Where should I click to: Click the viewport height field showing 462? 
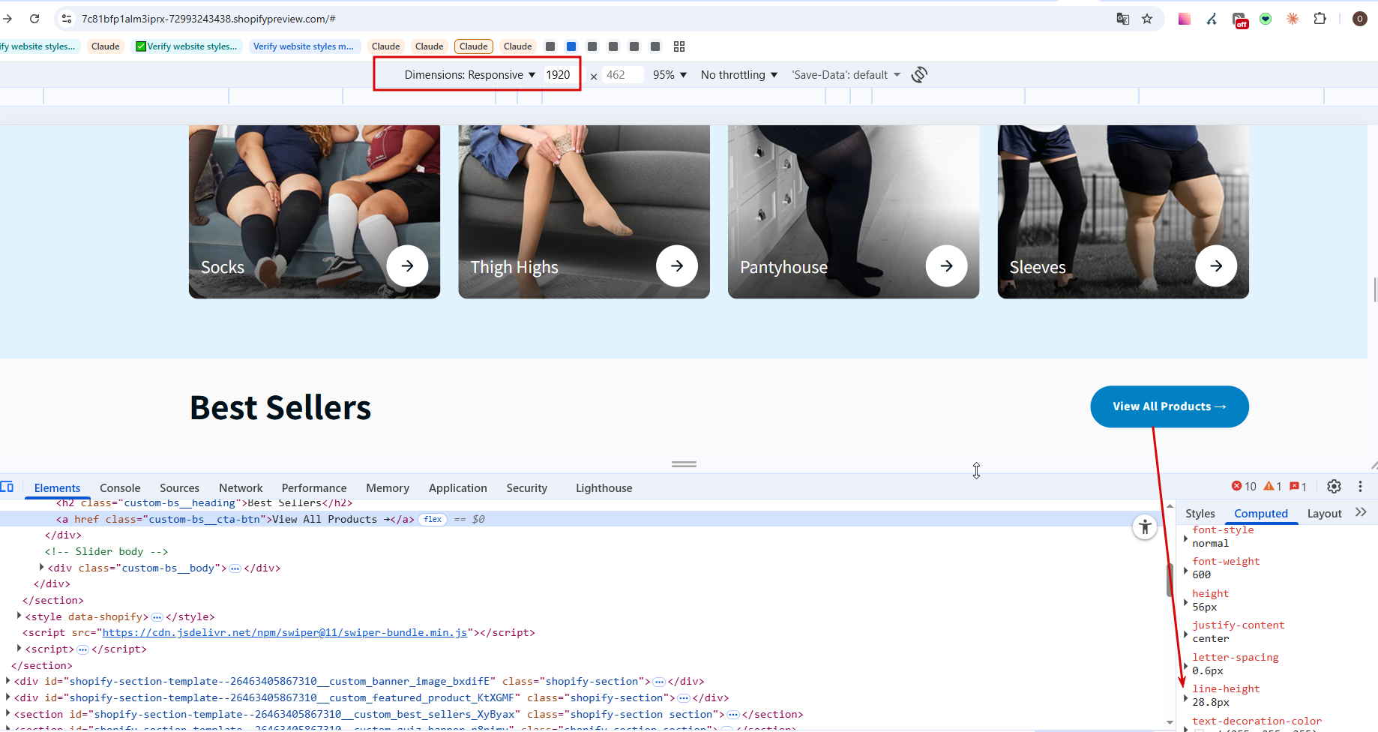[622, 75]
